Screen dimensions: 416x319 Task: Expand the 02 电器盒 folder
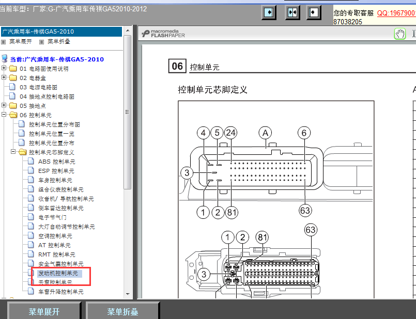(x=4, y=77)
